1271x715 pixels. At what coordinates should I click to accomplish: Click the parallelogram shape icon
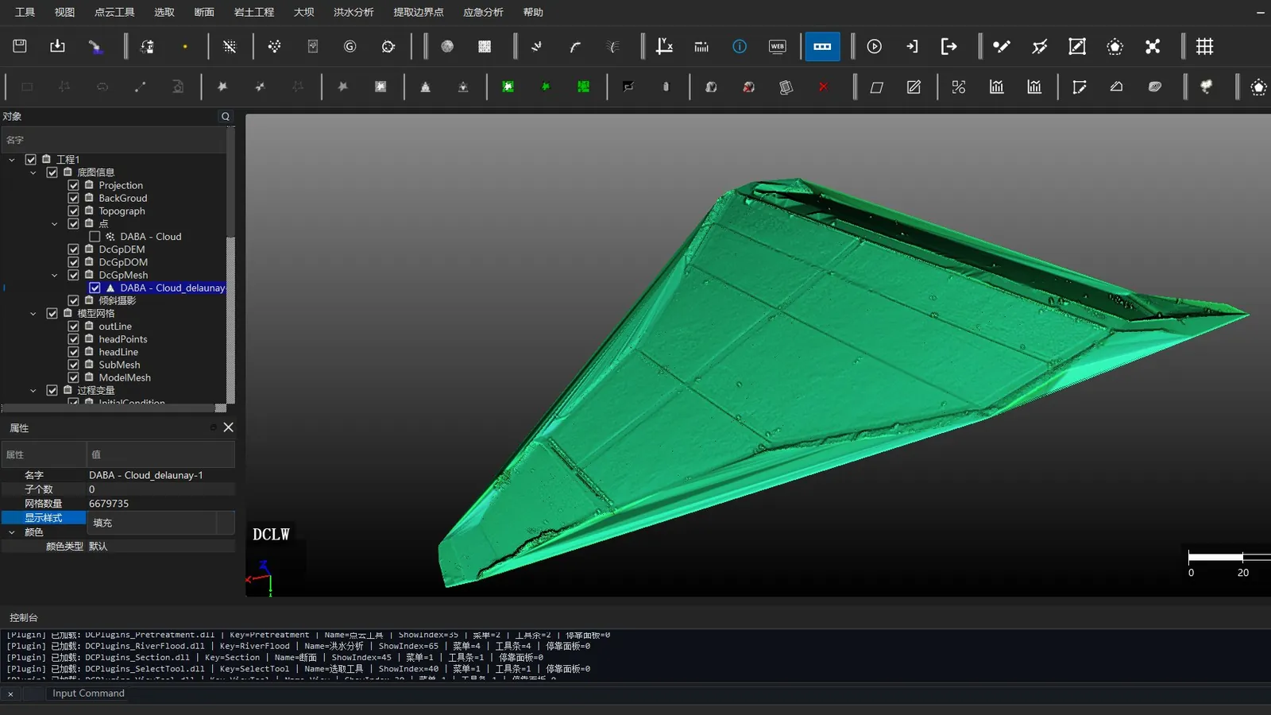click(877, 87)
